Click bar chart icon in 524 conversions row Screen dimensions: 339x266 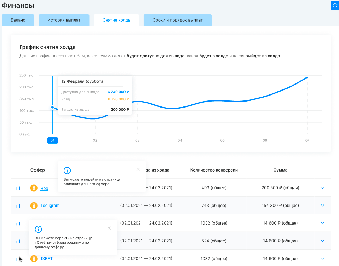tap(19, 241)
